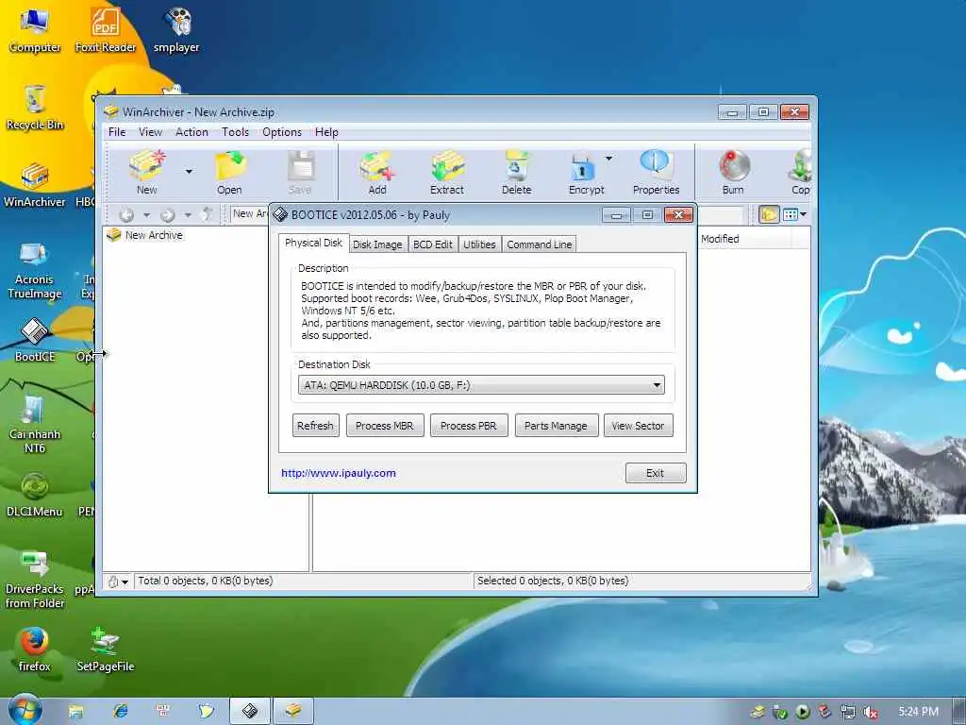Click the BOOTICE title bar icon
966x725 pixels.
click(x=281, y=214)
